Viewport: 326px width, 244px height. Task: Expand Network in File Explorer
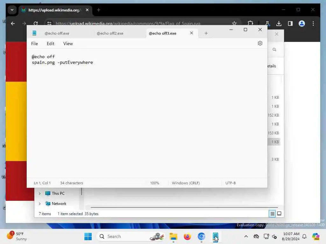click(39, 204)
